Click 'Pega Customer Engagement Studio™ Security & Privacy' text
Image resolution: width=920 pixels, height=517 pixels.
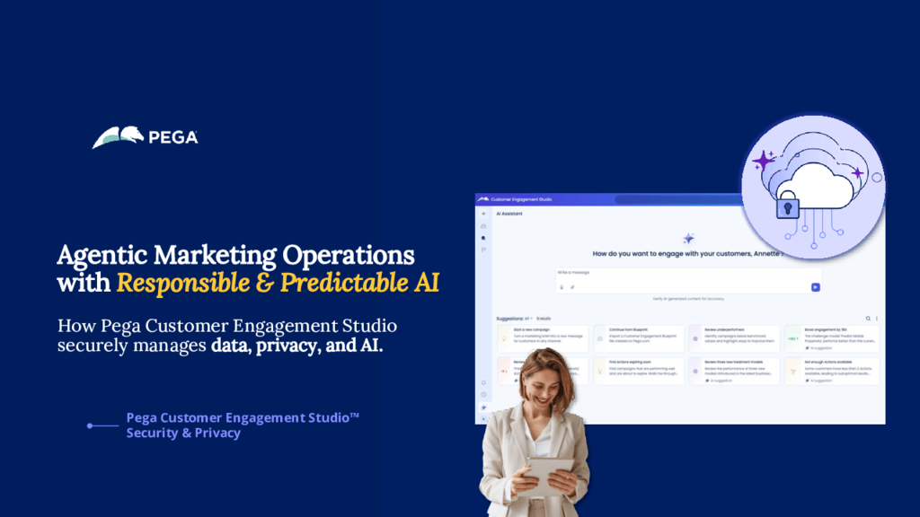point(243,425)
